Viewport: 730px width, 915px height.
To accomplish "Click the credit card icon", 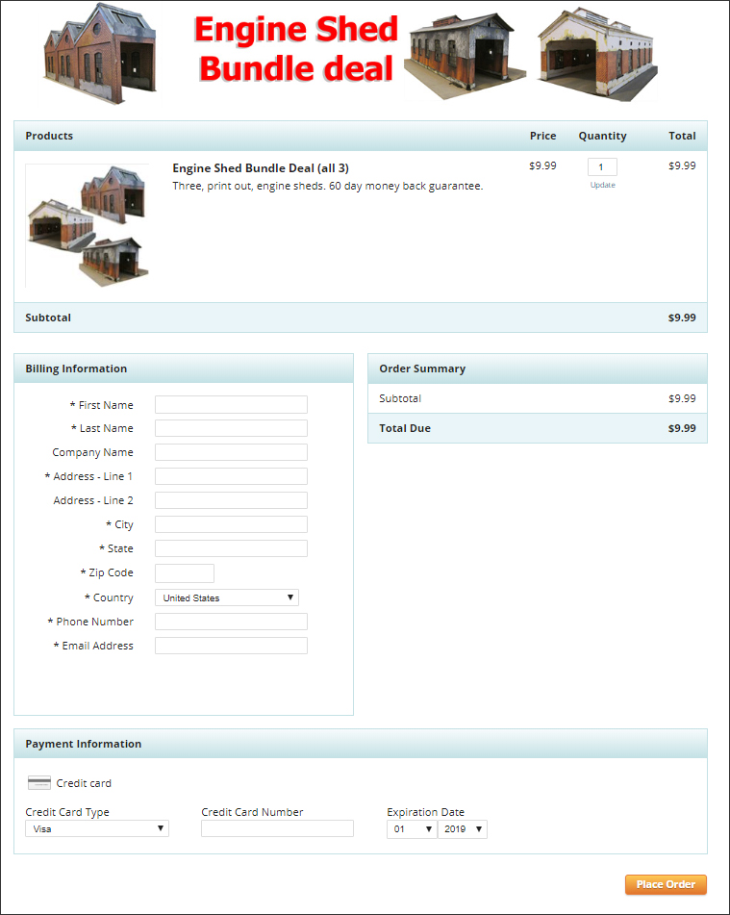I will (x=39, y=783).
